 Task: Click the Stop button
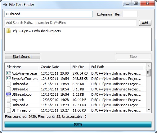click(x=133, y=57)
